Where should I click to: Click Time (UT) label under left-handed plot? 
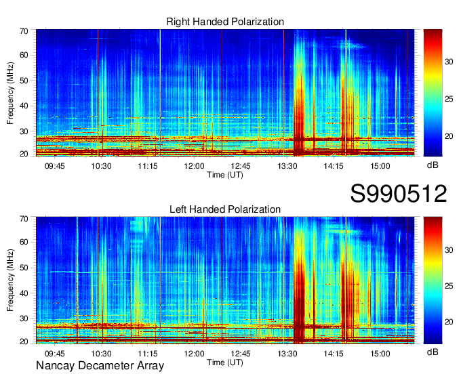(x=225, y=362)
